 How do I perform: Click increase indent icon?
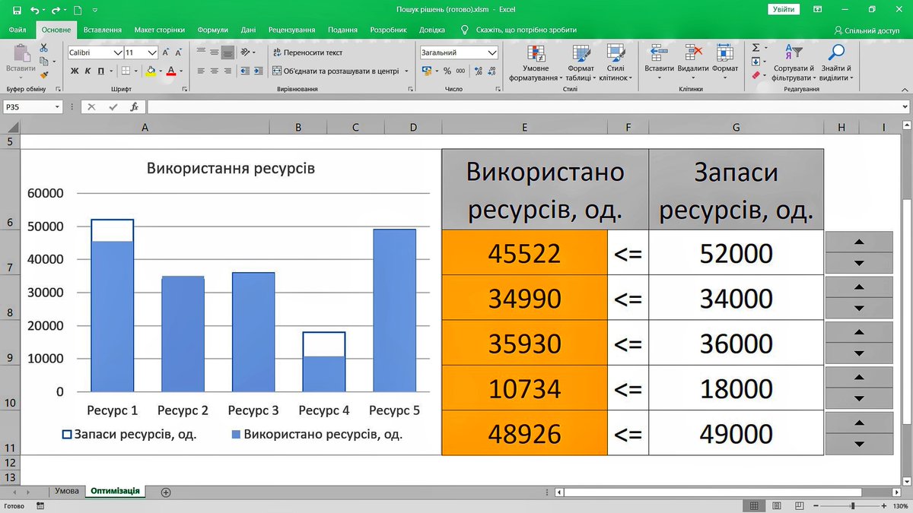click(258, 71)
